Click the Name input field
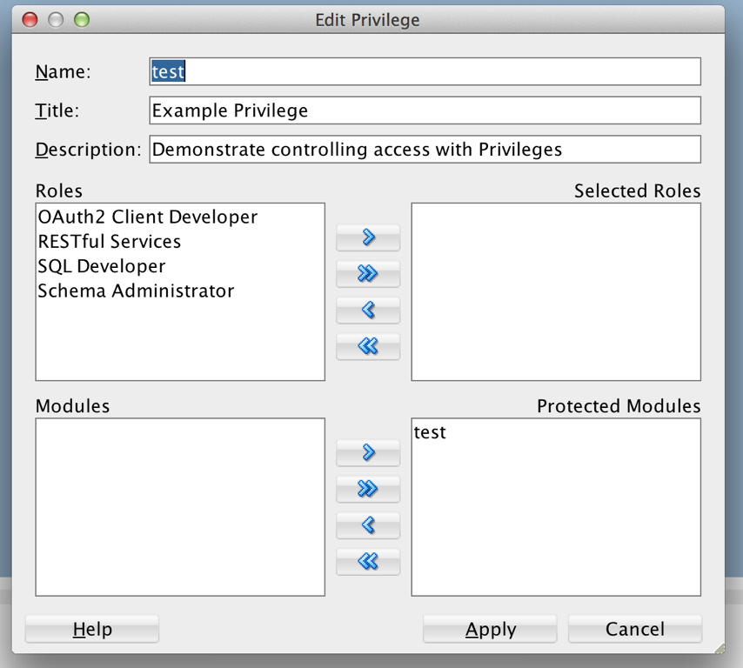 tap(425, 71)
